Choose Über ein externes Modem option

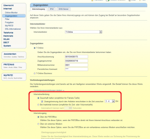pyautogui.click(x=38, y=124)
